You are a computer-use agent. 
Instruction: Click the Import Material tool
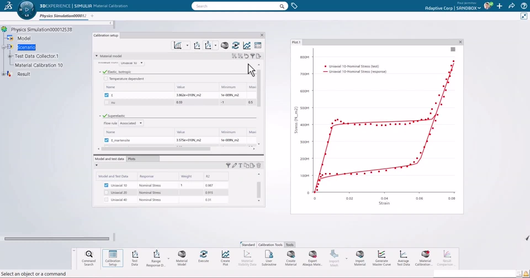(x=359, y=258)
